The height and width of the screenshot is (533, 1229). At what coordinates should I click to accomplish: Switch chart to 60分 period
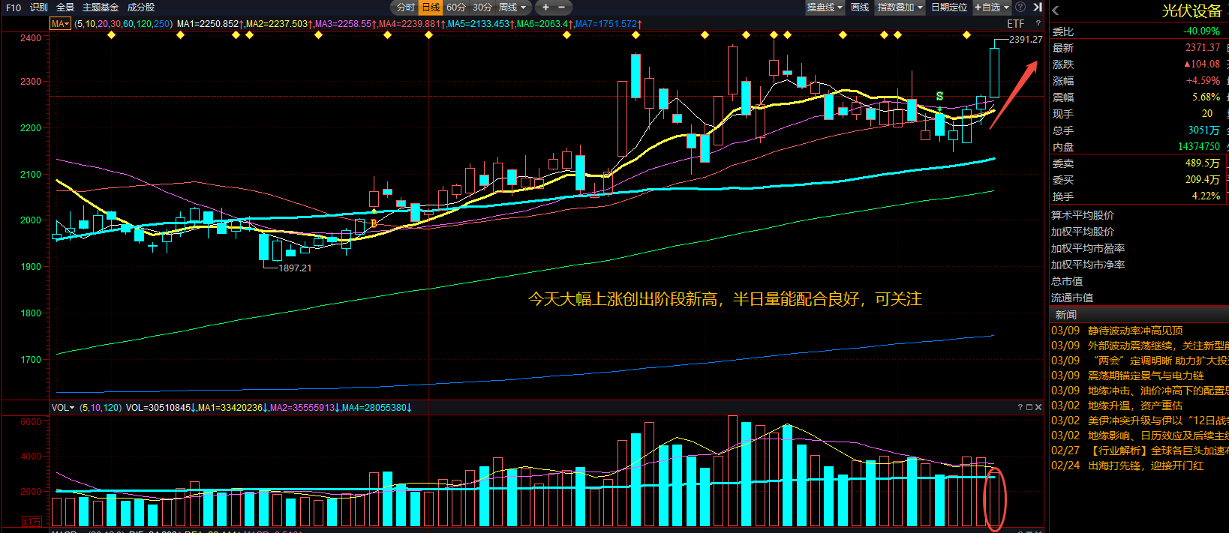click(x=456, y=7)
